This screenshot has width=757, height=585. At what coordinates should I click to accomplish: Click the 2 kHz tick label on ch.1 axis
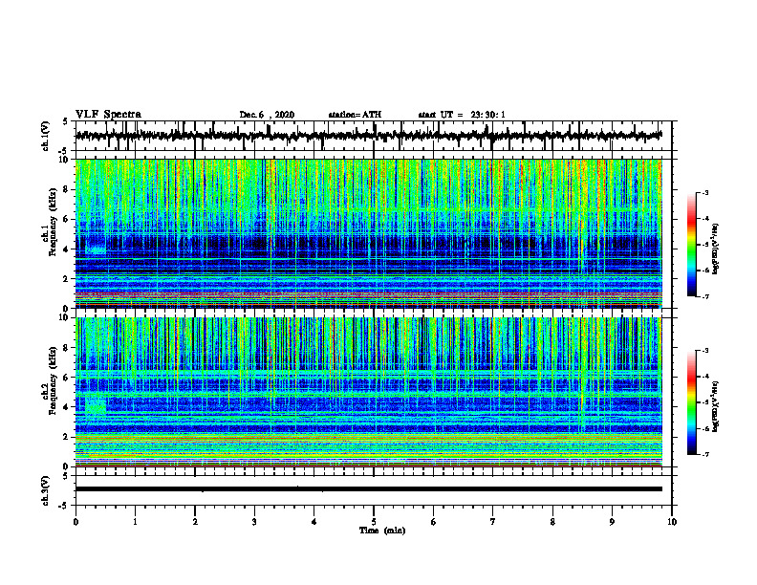click(67, 279)
